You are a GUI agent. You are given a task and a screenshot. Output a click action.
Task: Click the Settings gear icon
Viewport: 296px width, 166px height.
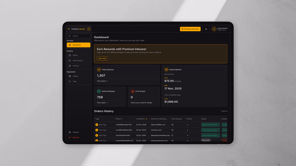(70, 132)
